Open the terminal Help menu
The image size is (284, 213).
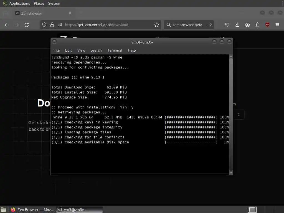[x=132, y=50]
